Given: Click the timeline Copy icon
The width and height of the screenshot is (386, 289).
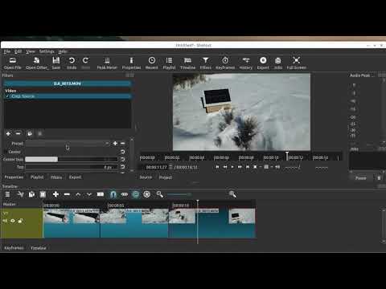Looking at the screenshot, I should [x=31, y=194].
